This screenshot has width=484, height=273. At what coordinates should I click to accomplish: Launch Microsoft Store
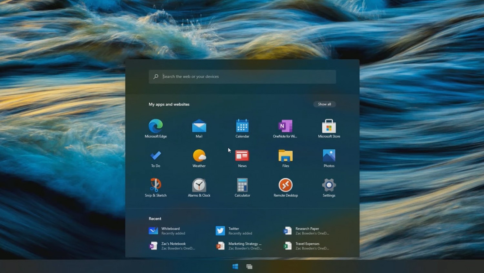click(x=329, y=128)
